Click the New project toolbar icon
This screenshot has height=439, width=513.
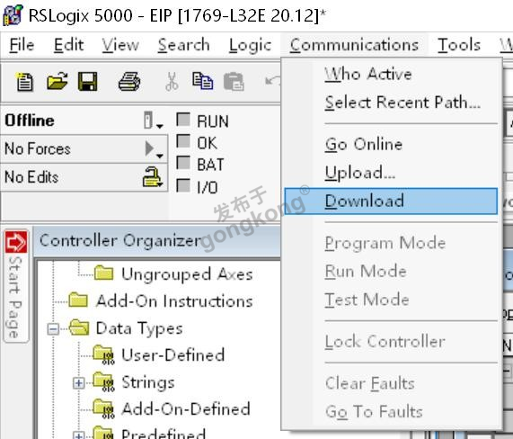tap(24, 82)
